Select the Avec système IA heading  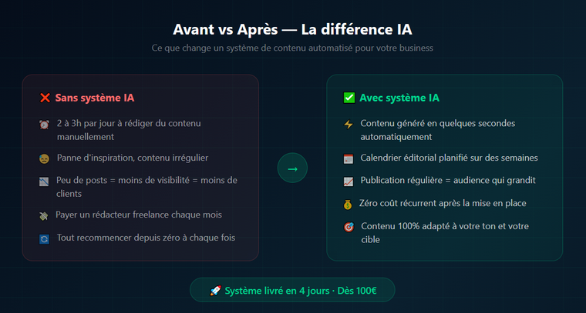[399, 98]
